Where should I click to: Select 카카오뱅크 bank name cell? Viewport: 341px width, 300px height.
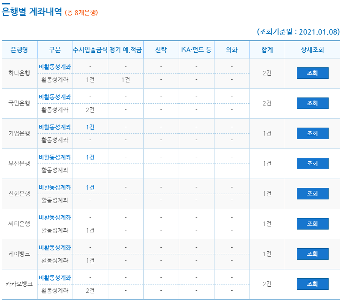click(x=19, y=284)
